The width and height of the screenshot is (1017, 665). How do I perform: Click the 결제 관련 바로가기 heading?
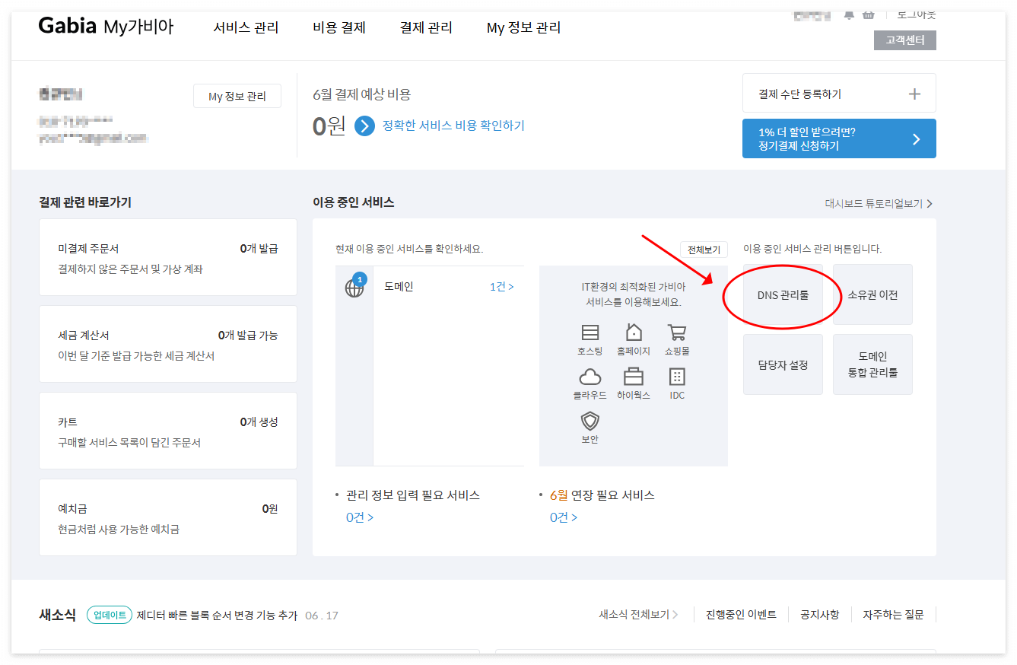tap(85, 202)
